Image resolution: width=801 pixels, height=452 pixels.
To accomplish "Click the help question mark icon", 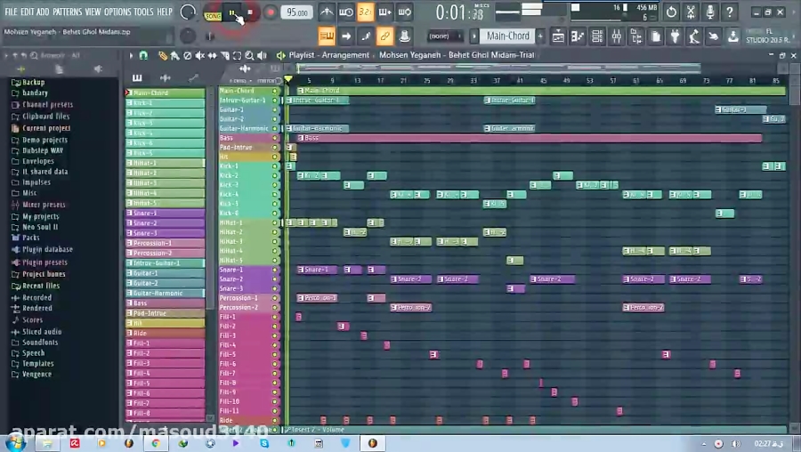I will (731, 12).
